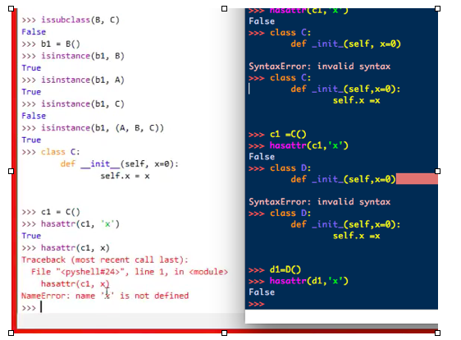
Task: Click the top-right corner selection handle
Action: (x=437, y=8)
